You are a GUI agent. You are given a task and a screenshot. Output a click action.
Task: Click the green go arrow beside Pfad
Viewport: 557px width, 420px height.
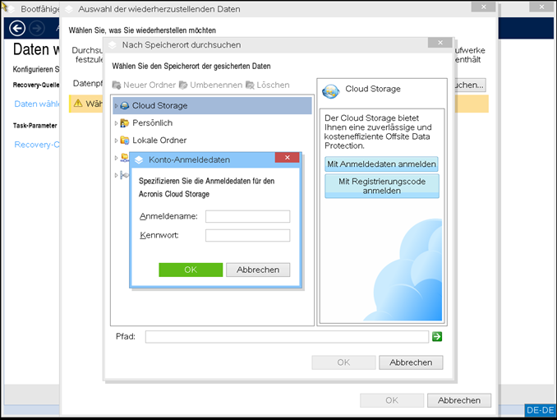[x=437, y=336]
